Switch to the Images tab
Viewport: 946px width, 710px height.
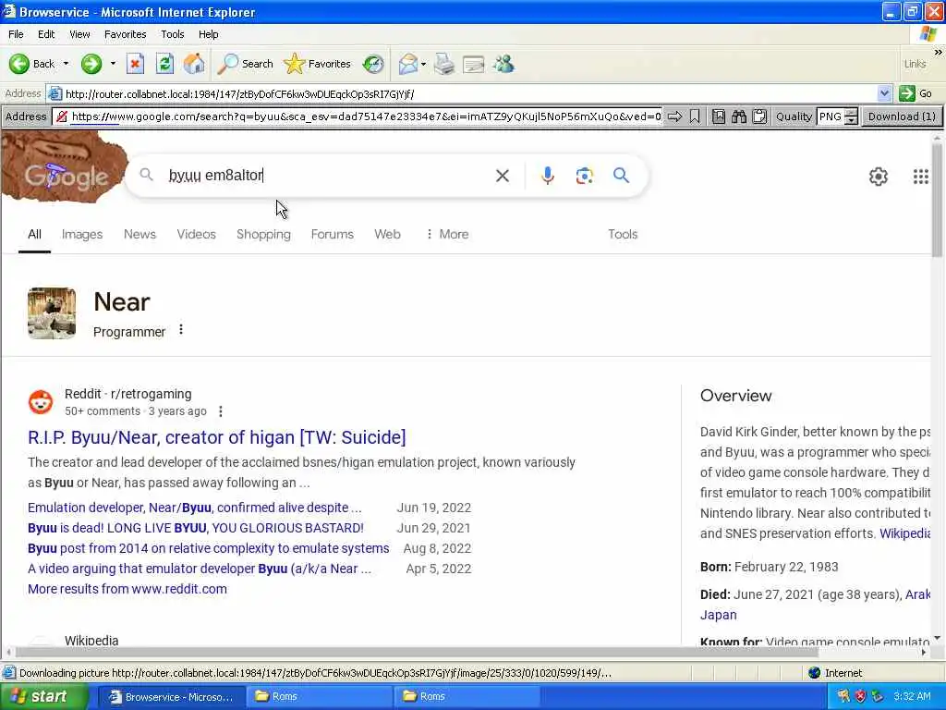(x=82, y=234)
